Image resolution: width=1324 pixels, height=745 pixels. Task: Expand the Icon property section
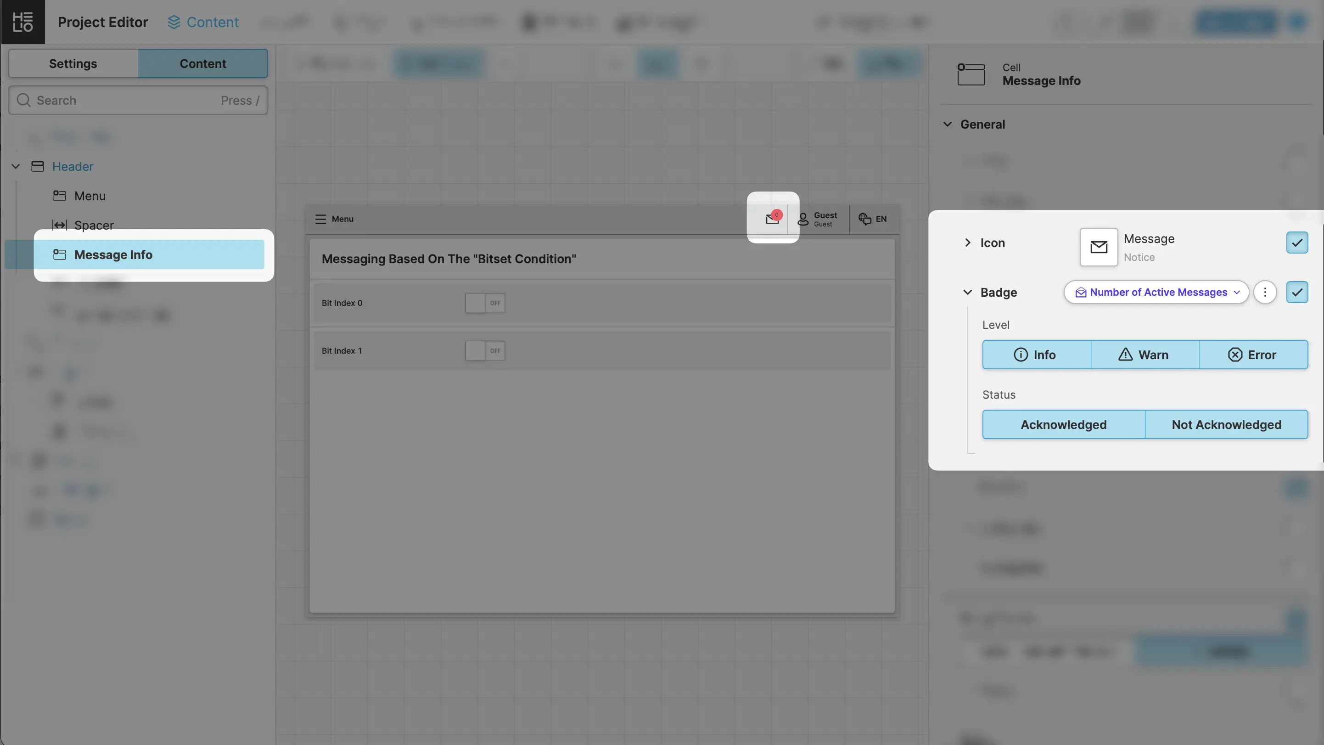point(968,243)
